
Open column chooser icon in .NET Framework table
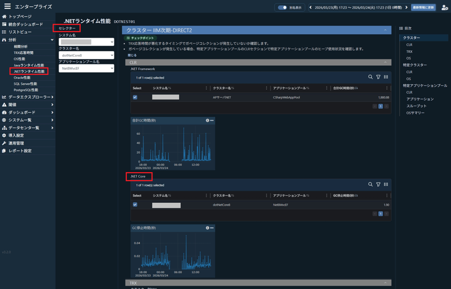click(x=386, y=77)
